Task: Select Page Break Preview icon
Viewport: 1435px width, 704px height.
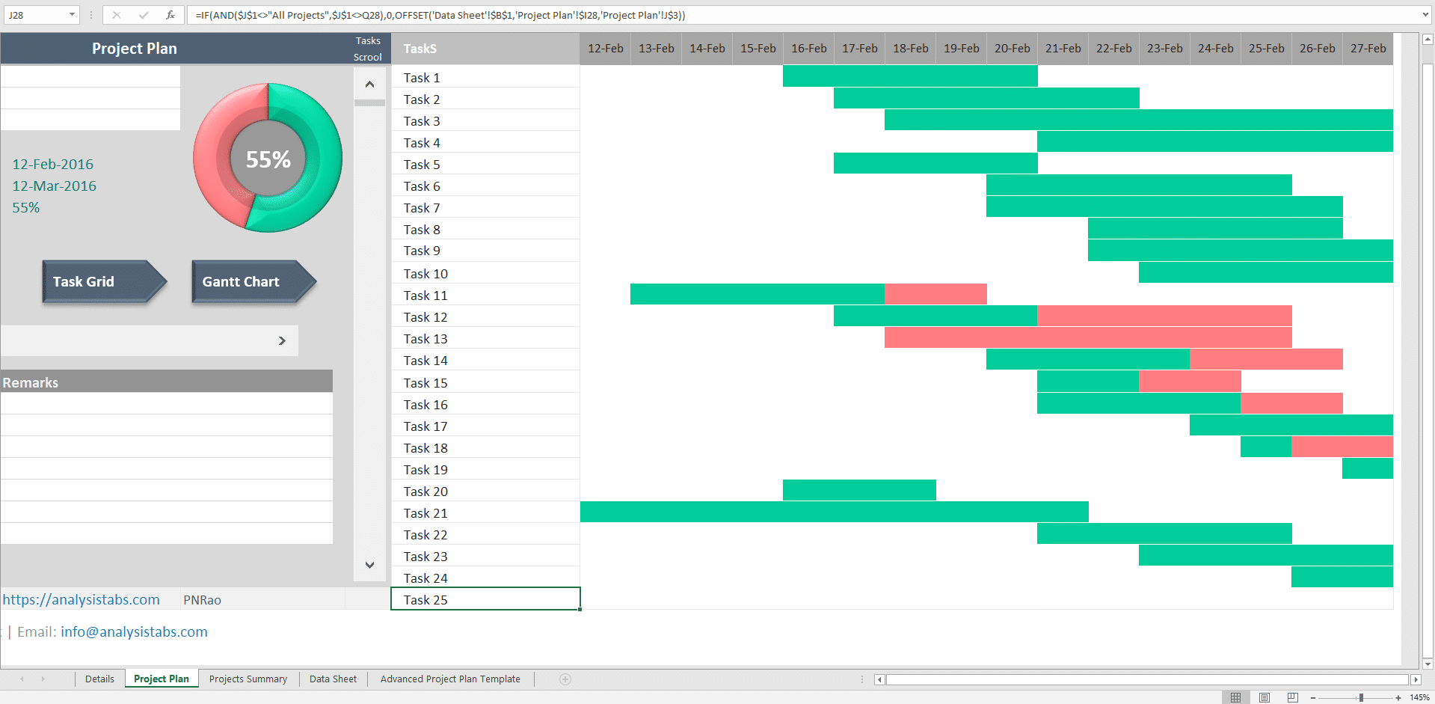Action: point(1293,697)
